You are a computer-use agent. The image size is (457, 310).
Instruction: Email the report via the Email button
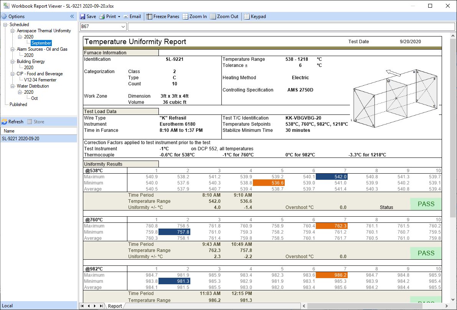click(x=132, y=17)
